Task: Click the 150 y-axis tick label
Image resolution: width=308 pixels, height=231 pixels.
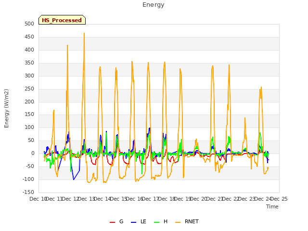Action: [29, 115]
